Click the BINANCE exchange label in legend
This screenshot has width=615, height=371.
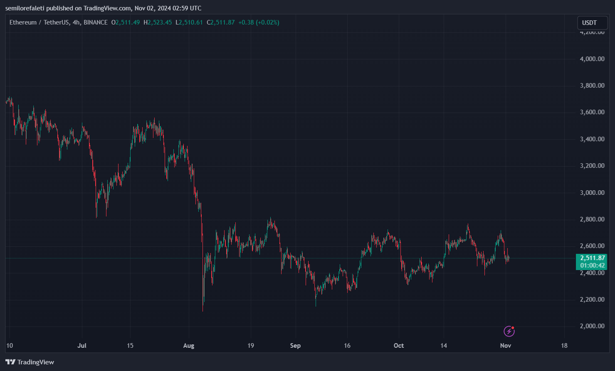[x=95, y=22]
